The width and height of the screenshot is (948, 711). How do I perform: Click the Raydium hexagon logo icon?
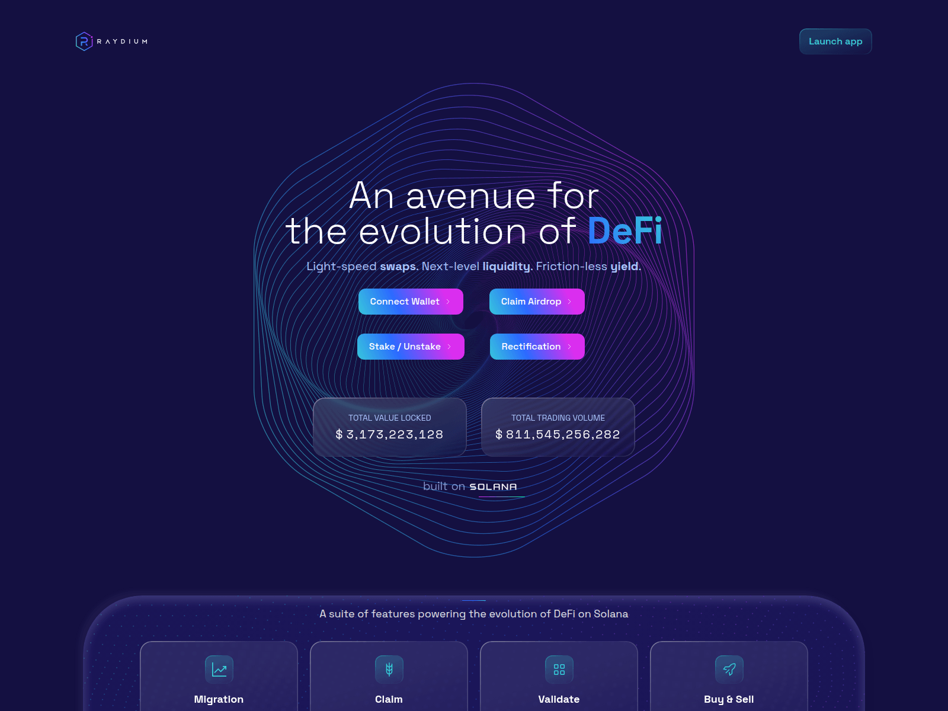pyautogui.click(x=84, y=41)
